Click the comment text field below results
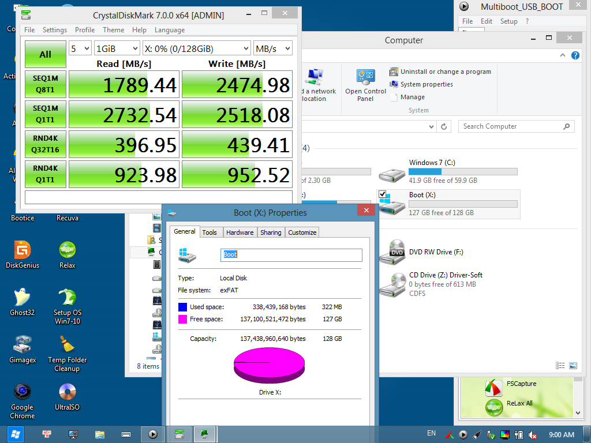The image size is (591, 443). pos(159,197)
